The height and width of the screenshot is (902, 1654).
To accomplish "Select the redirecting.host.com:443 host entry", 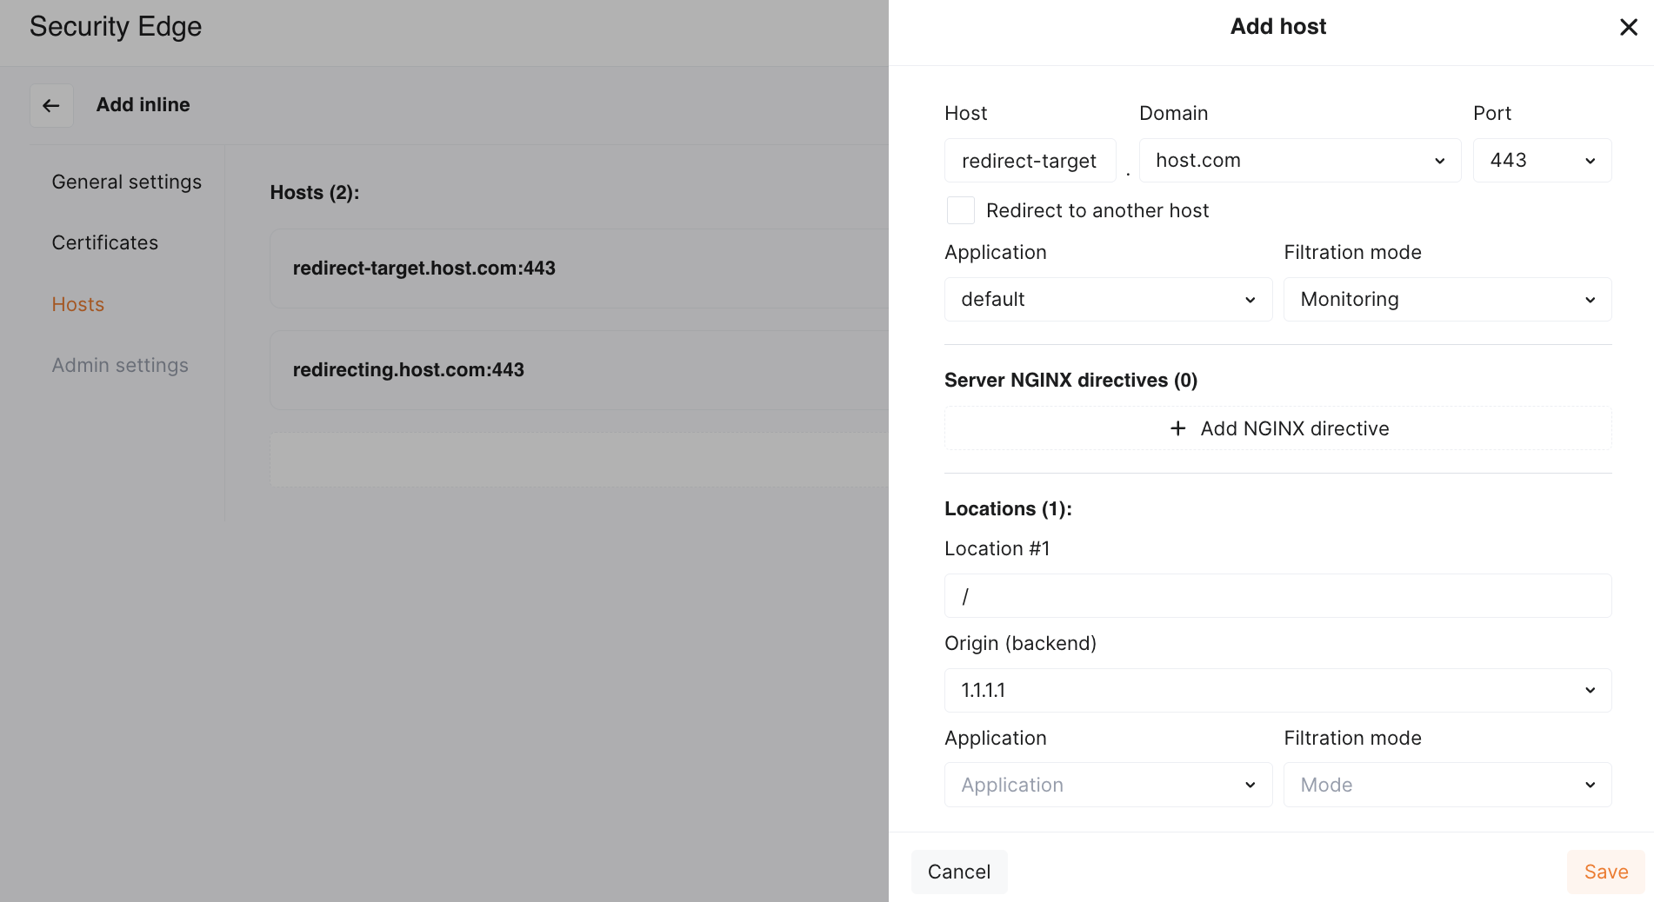I will [x=409, y=369].
